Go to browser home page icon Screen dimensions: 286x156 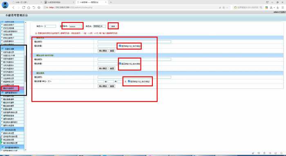click(x=29, y=7)
